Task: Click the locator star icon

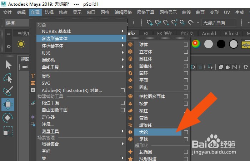Action: pos(33,117)
